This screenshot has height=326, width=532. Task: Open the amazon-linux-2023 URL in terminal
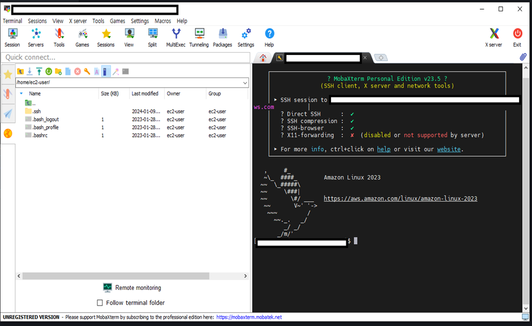point(400,199)
